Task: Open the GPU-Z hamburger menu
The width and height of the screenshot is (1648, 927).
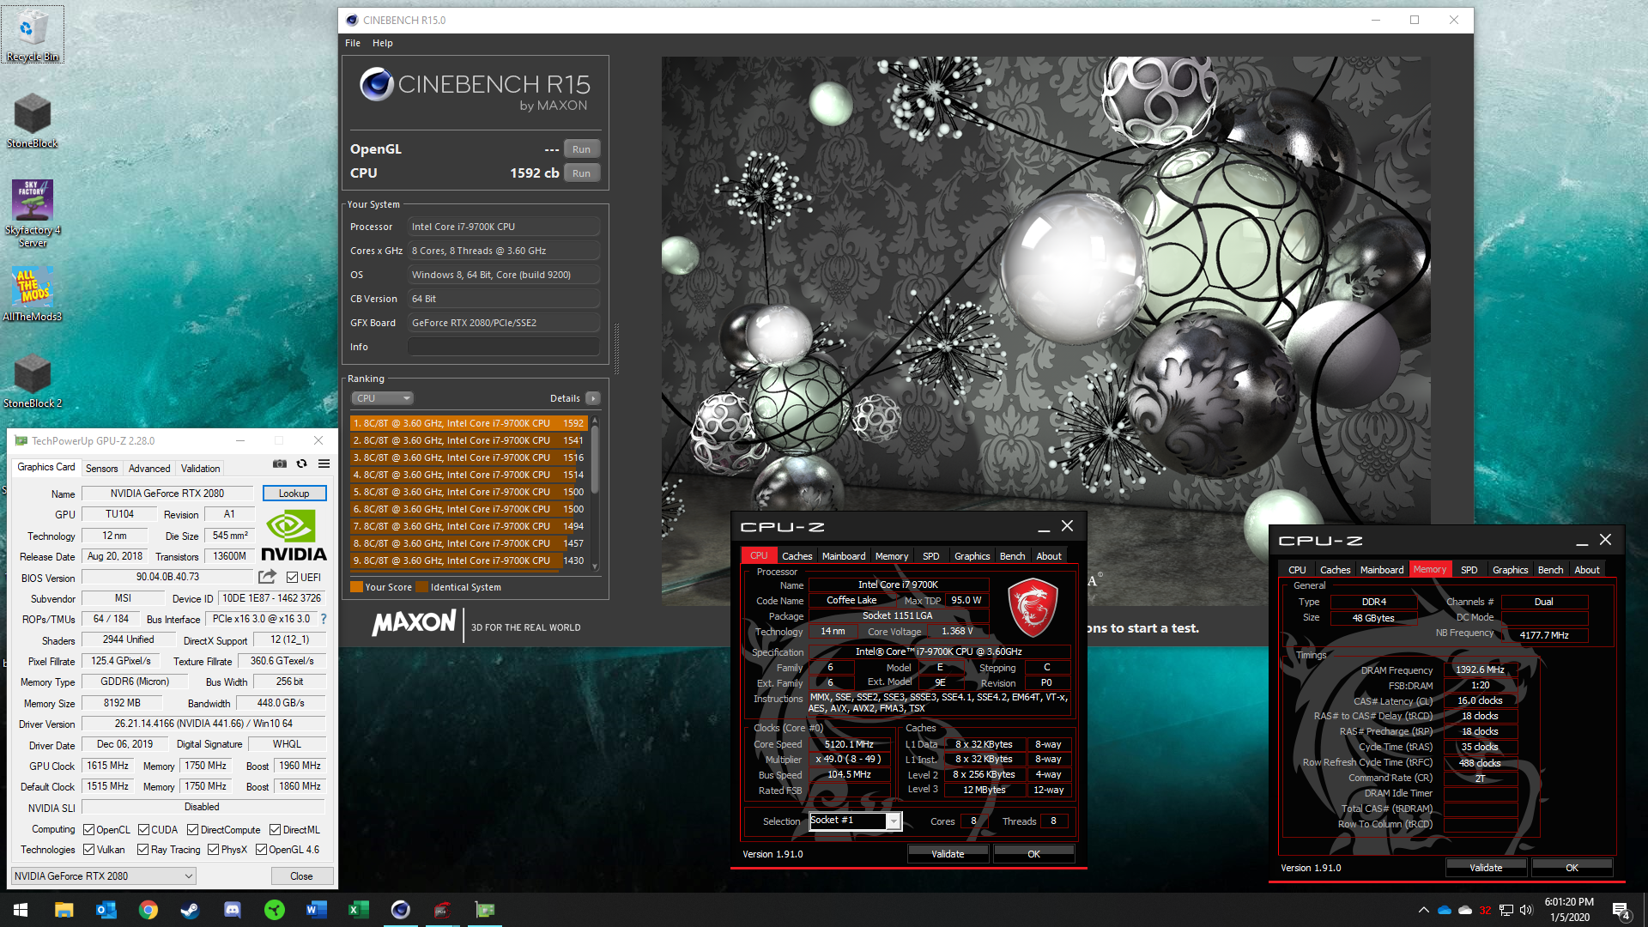Action: (324, 463)
